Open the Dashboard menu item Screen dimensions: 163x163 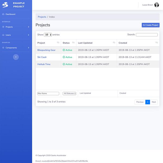pos(16,14)
